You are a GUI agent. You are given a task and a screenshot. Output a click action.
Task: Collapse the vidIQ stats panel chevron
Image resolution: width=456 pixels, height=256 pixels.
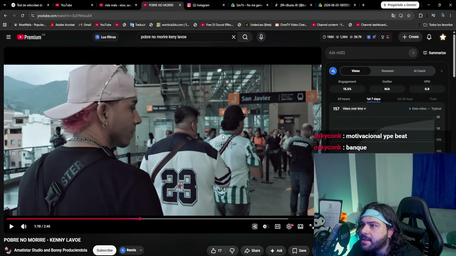point(442,71)
